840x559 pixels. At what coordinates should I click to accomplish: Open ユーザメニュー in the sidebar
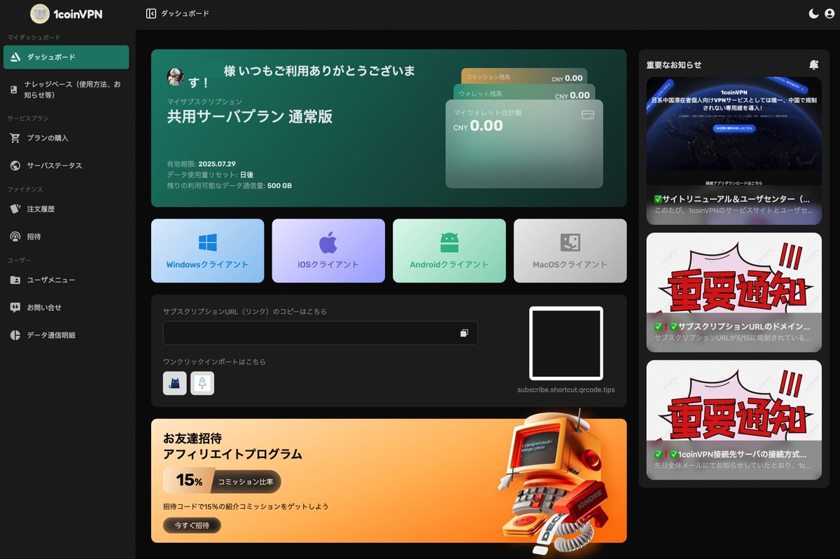[x=66, y=280]
